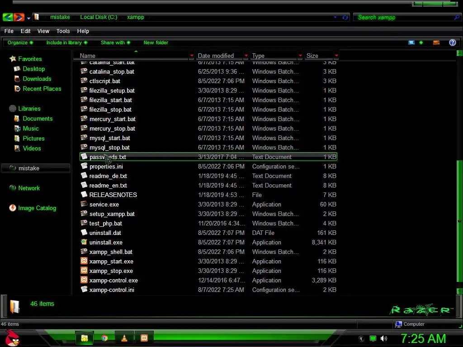The width and height of the screenshot is (463, 347).
Task: Open the Help question mark icon
Action: tap(452, 42)
